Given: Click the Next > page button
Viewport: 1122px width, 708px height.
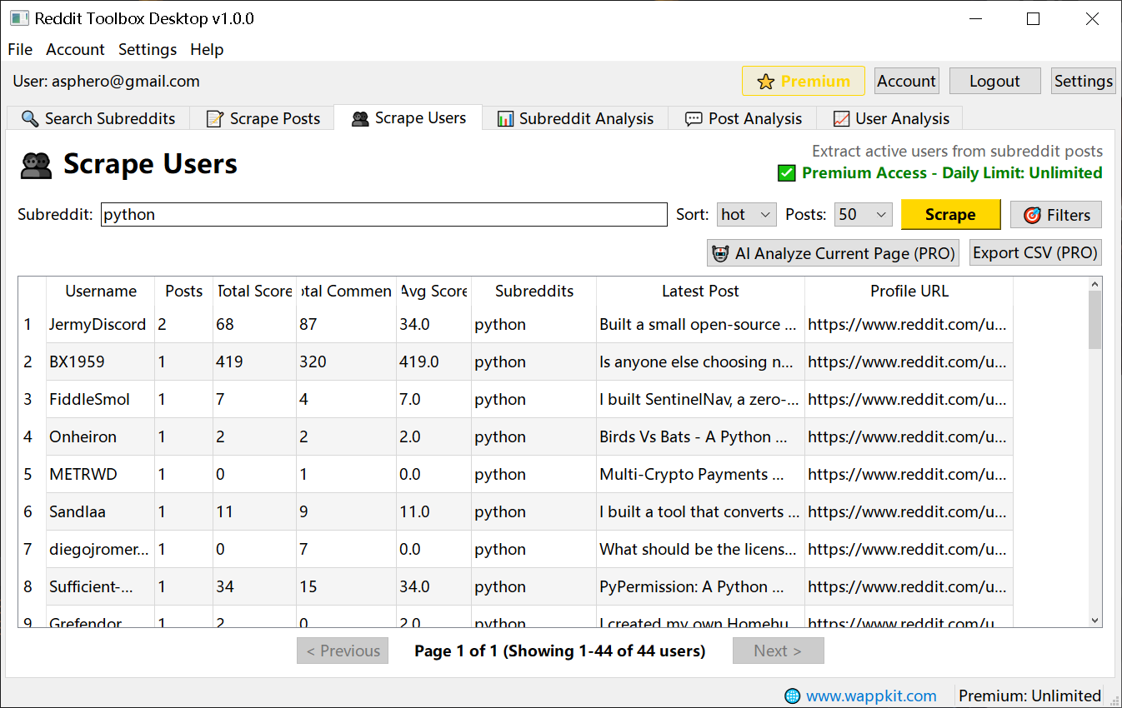Looking at the screenshot, I should click(778, 651).
